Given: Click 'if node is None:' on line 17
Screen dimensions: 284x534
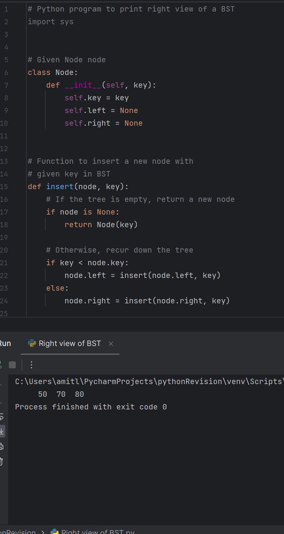Looking at the screenshot, I should click(x=83, y=212).
